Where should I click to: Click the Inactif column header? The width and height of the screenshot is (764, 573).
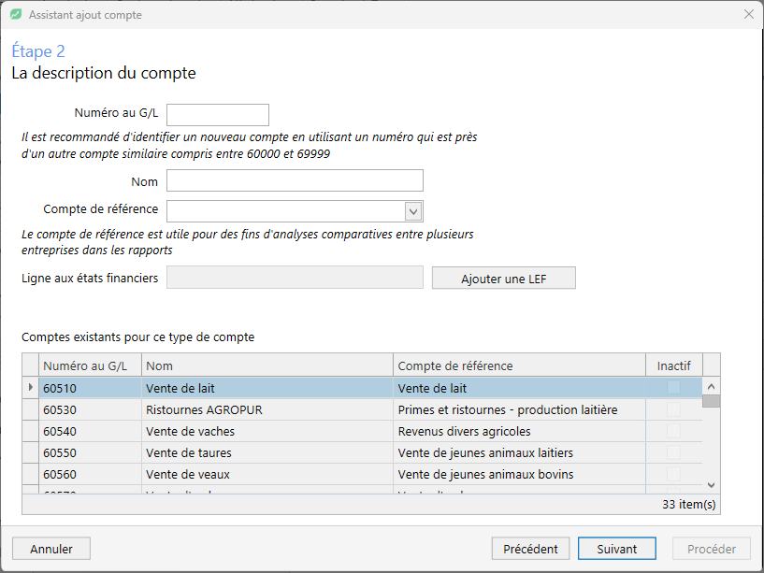674,365
